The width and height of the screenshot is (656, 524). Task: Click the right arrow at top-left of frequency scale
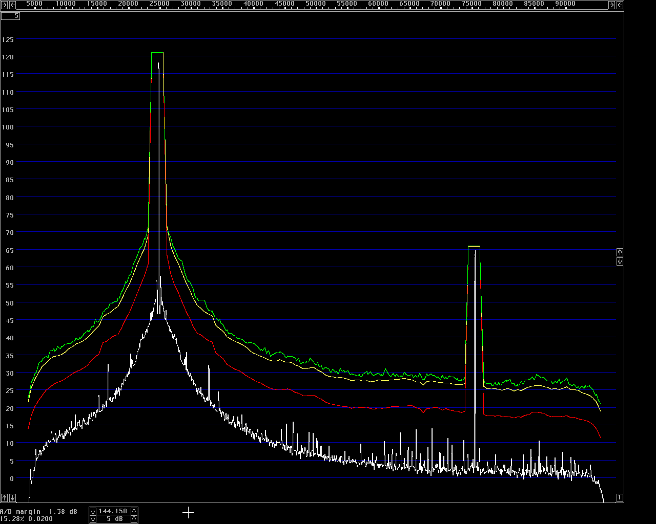pyautogui.click(x=5, y=5)
